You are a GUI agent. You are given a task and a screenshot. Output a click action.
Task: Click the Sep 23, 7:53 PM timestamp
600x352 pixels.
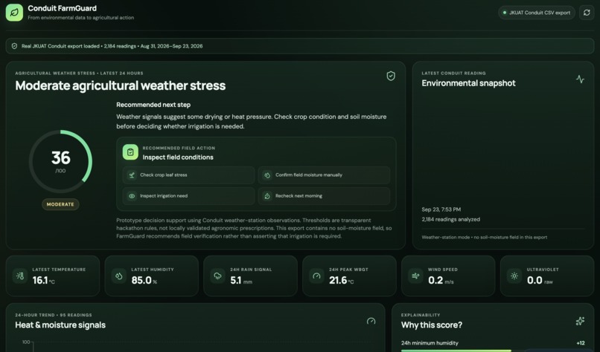click(441, 209)
